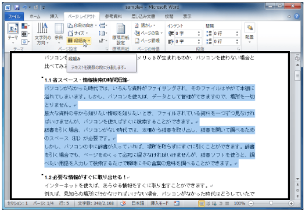The image size is (304, 210).
Task: Click the right indent 0 字 field
Action: pyautogui.click(x=186, y=41)
